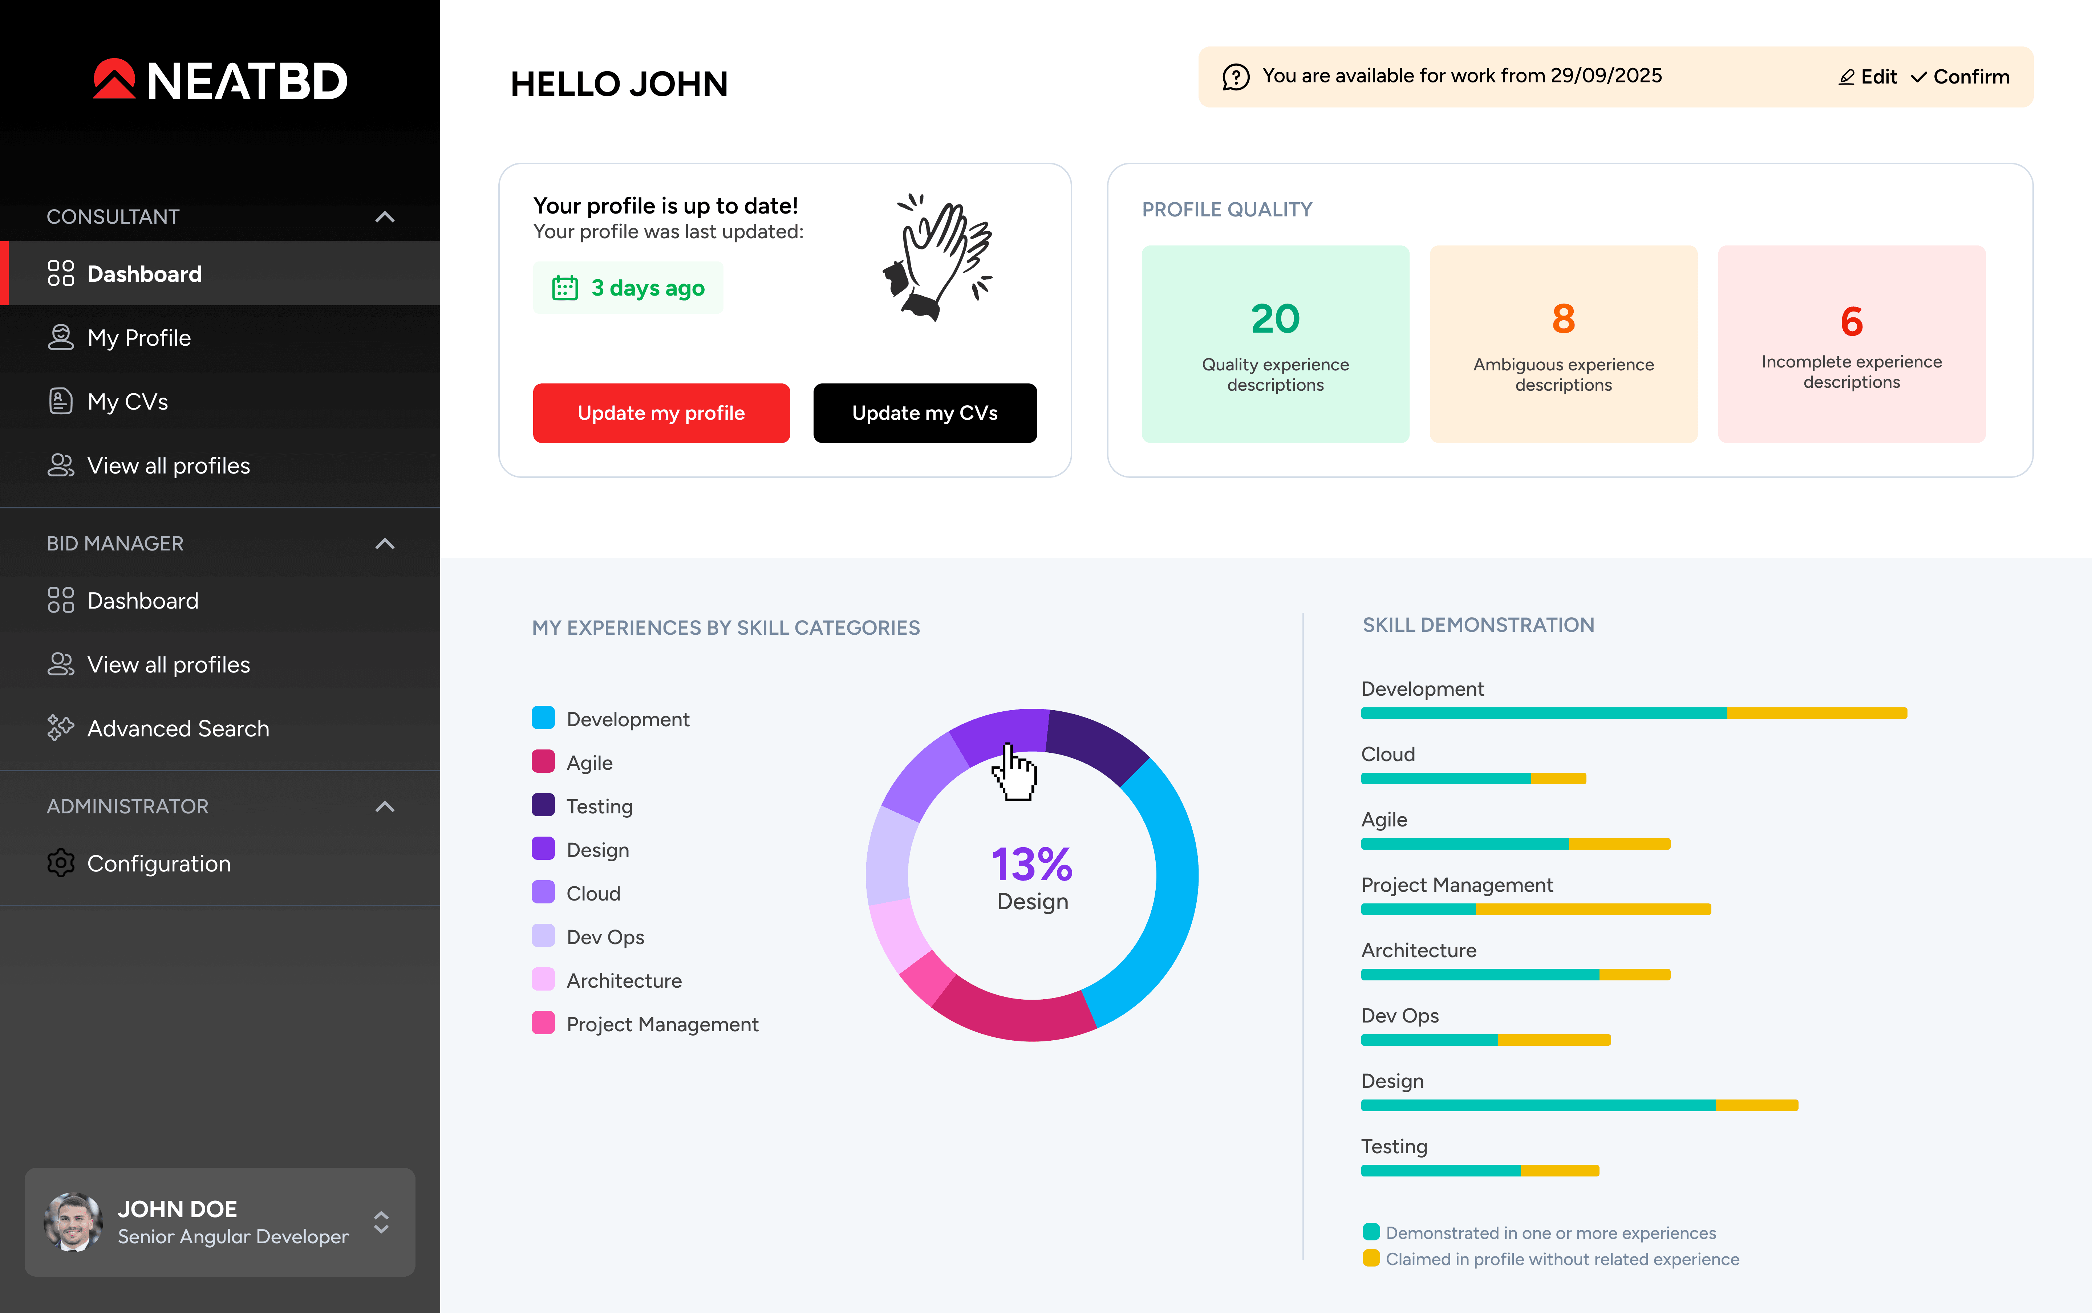2092x1313 pixels.
Task: Click the My CVs document icon
Action: [61, 401]
